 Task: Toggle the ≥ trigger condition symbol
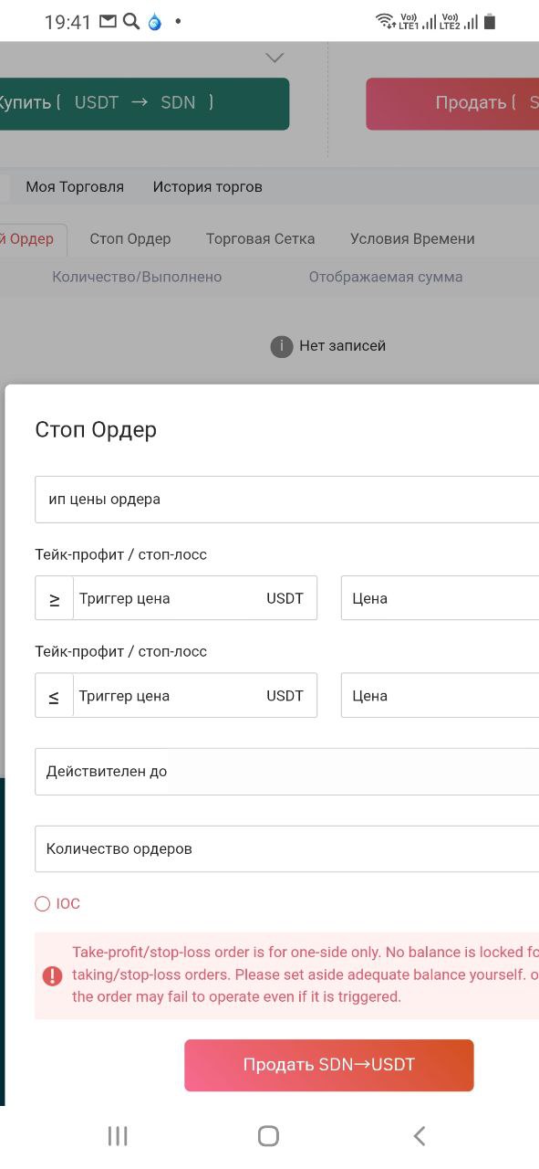(54, 598)
